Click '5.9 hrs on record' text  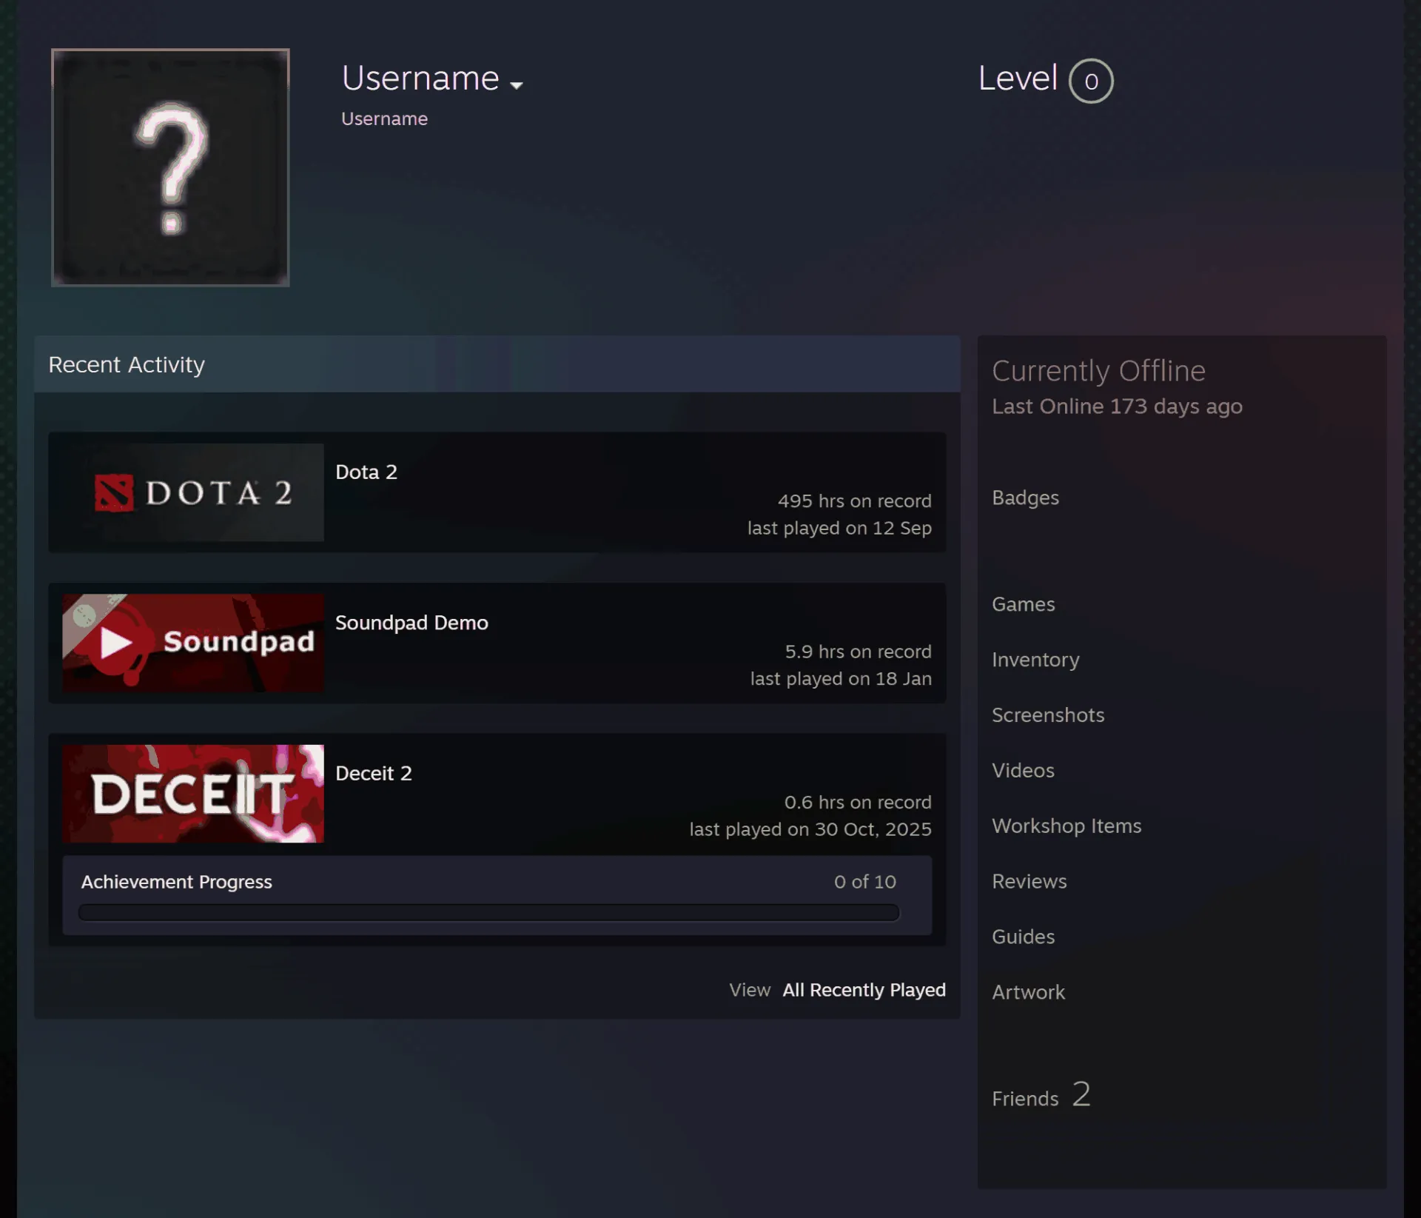pos(859,652)
